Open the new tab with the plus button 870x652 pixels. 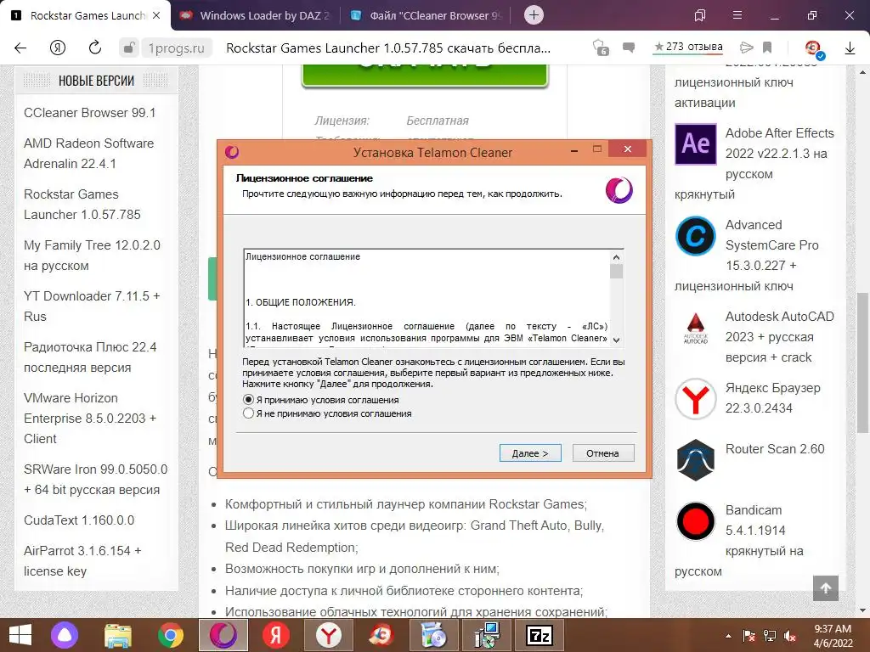click(x=534, y=15)
